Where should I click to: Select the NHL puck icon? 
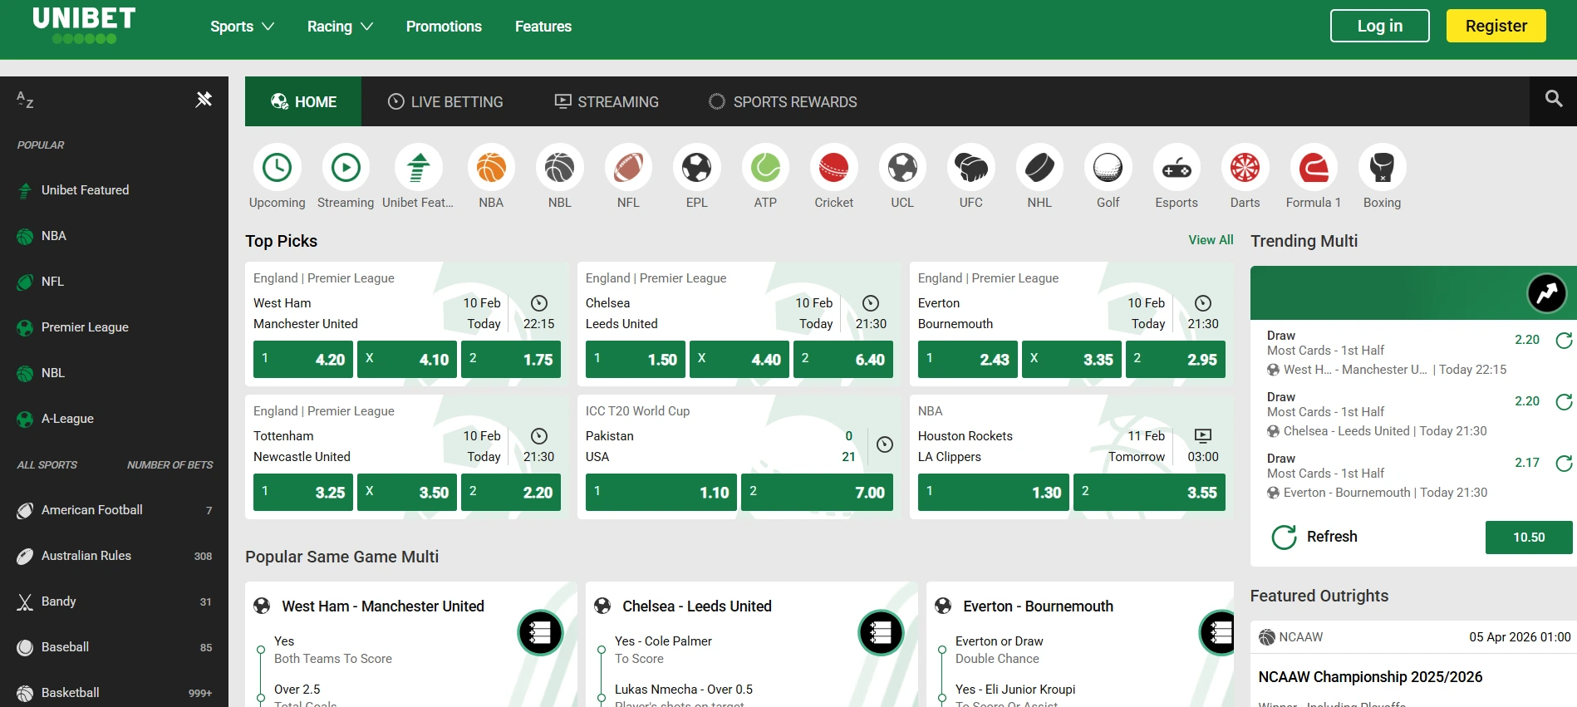point(1039,168)
